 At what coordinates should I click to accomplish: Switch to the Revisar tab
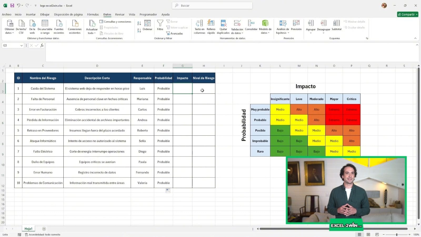(x=120, y=14)
